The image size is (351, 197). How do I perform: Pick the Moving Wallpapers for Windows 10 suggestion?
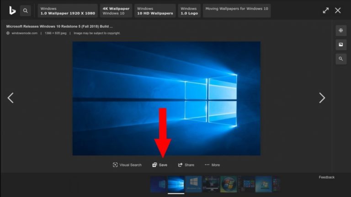[236, 11]
